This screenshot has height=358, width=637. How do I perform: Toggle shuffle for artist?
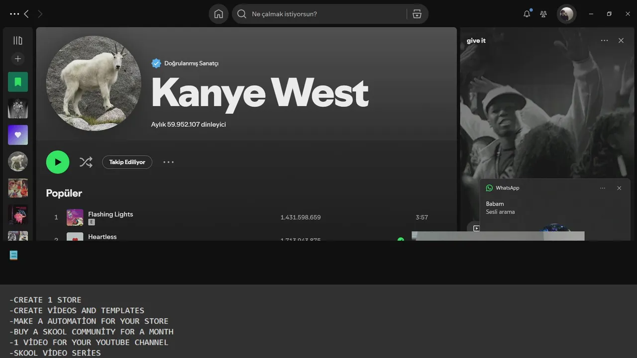pyautogui.click(x=86, y=162)
